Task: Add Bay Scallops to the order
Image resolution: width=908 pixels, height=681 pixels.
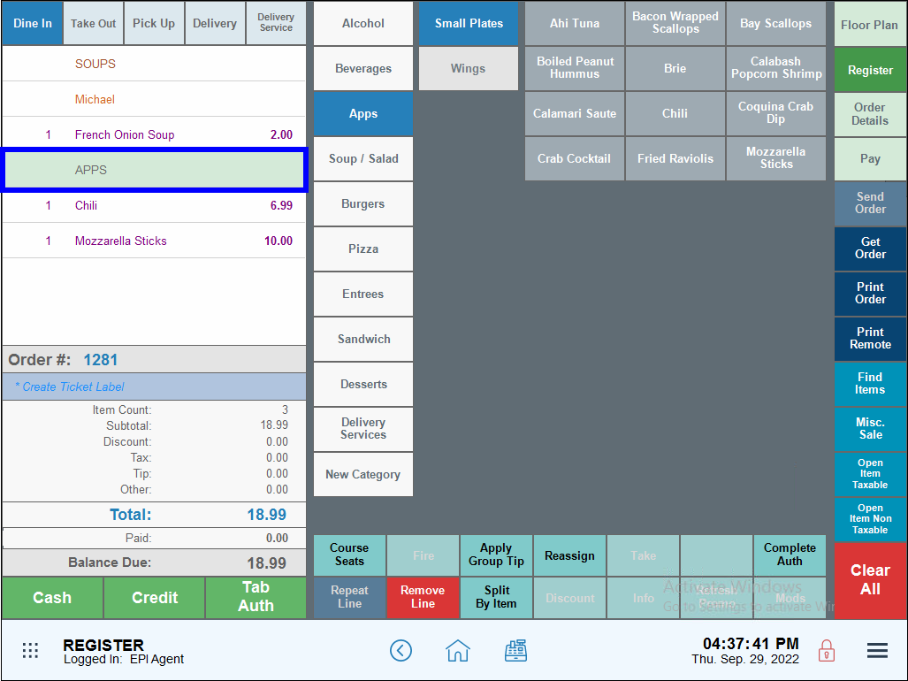Action: coord(776,23)
